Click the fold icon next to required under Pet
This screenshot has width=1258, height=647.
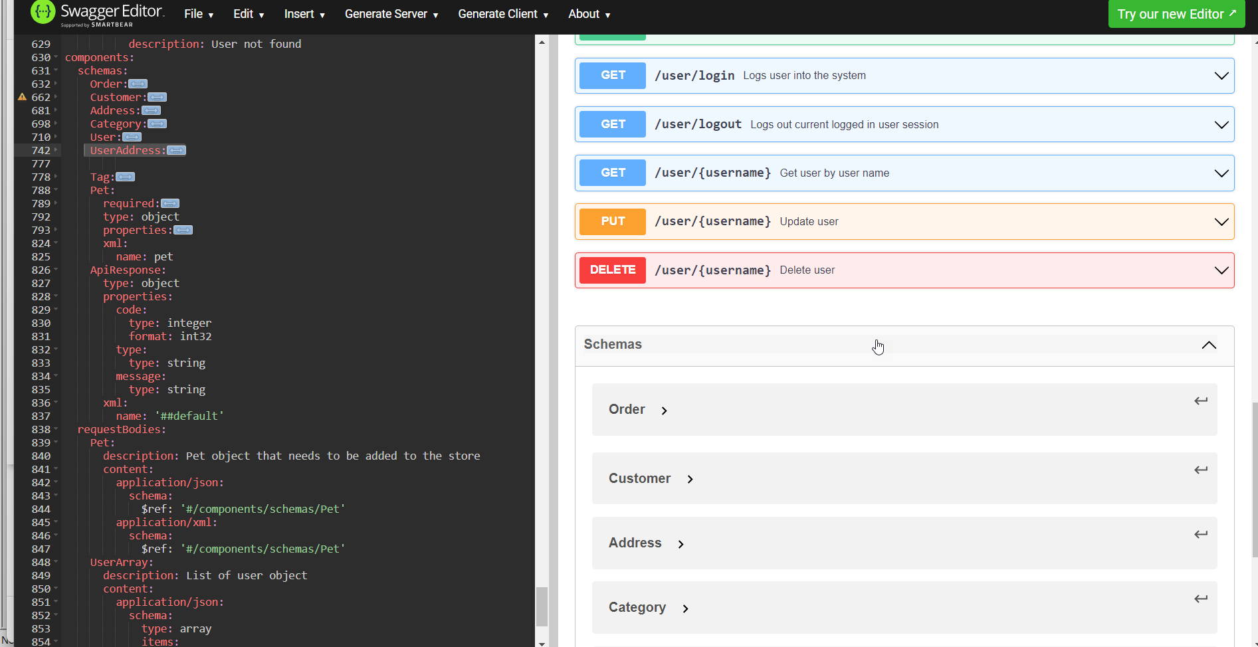(170, 203)
